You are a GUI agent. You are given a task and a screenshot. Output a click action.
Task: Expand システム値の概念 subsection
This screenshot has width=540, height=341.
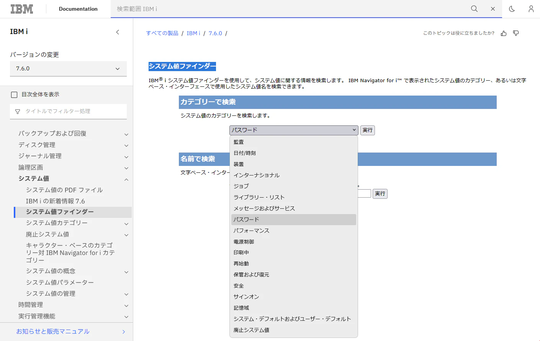pos(126,272)
